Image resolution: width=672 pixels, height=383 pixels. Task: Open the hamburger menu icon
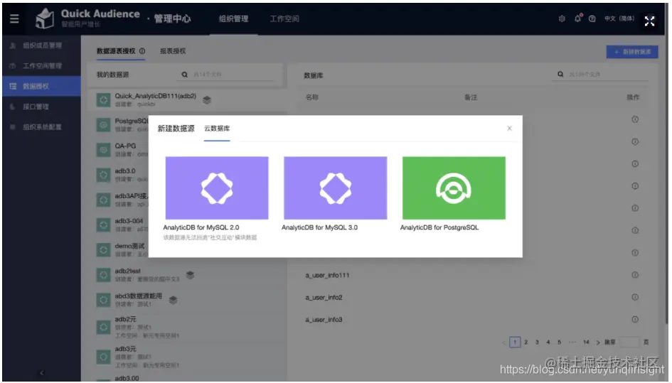14,18
